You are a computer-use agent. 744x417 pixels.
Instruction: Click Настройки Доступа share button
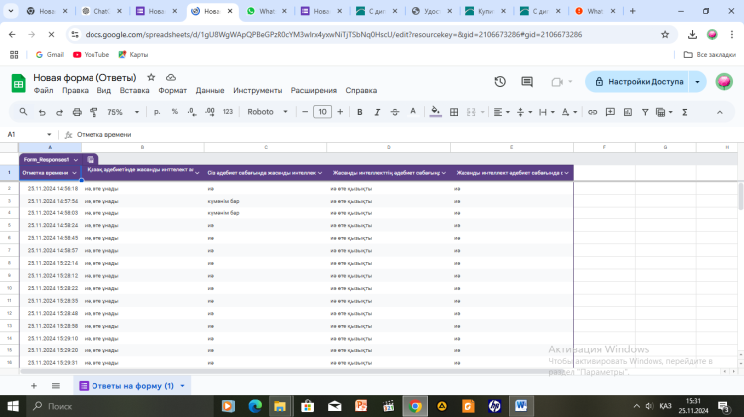pyautogui.click(x=639, y=82)
